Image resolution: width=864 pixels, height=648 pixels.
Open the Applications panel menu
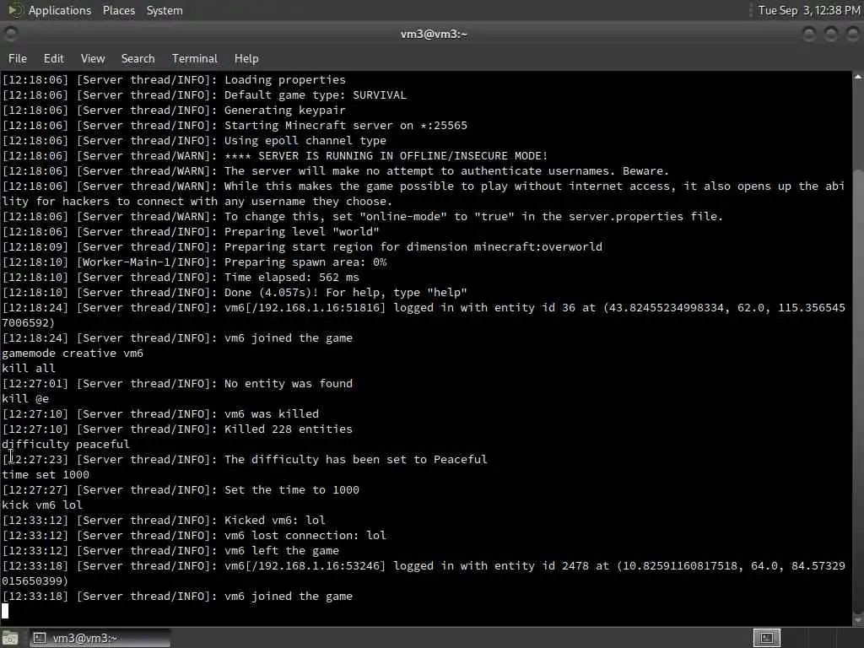pos(60,10)
